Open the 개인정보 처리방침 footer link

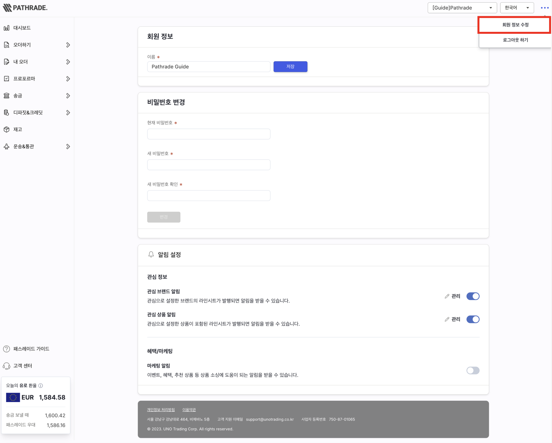[x=161, y=410]
